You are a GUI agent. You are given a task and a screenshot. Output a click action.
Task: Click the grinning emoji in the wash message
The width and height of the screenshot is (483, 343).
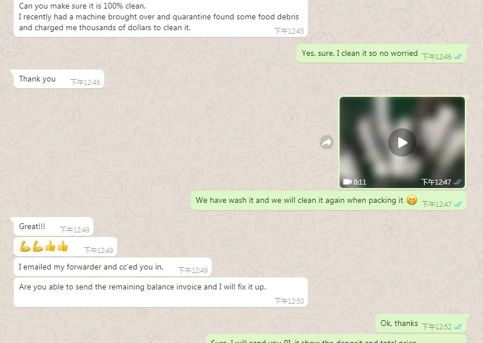point(412,200)
